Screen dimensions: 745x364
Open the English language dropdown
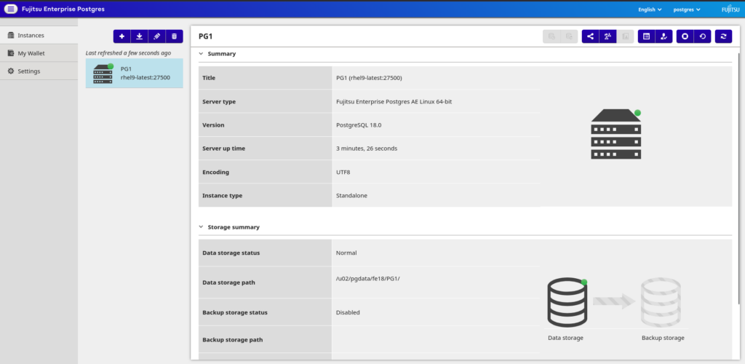650,9
